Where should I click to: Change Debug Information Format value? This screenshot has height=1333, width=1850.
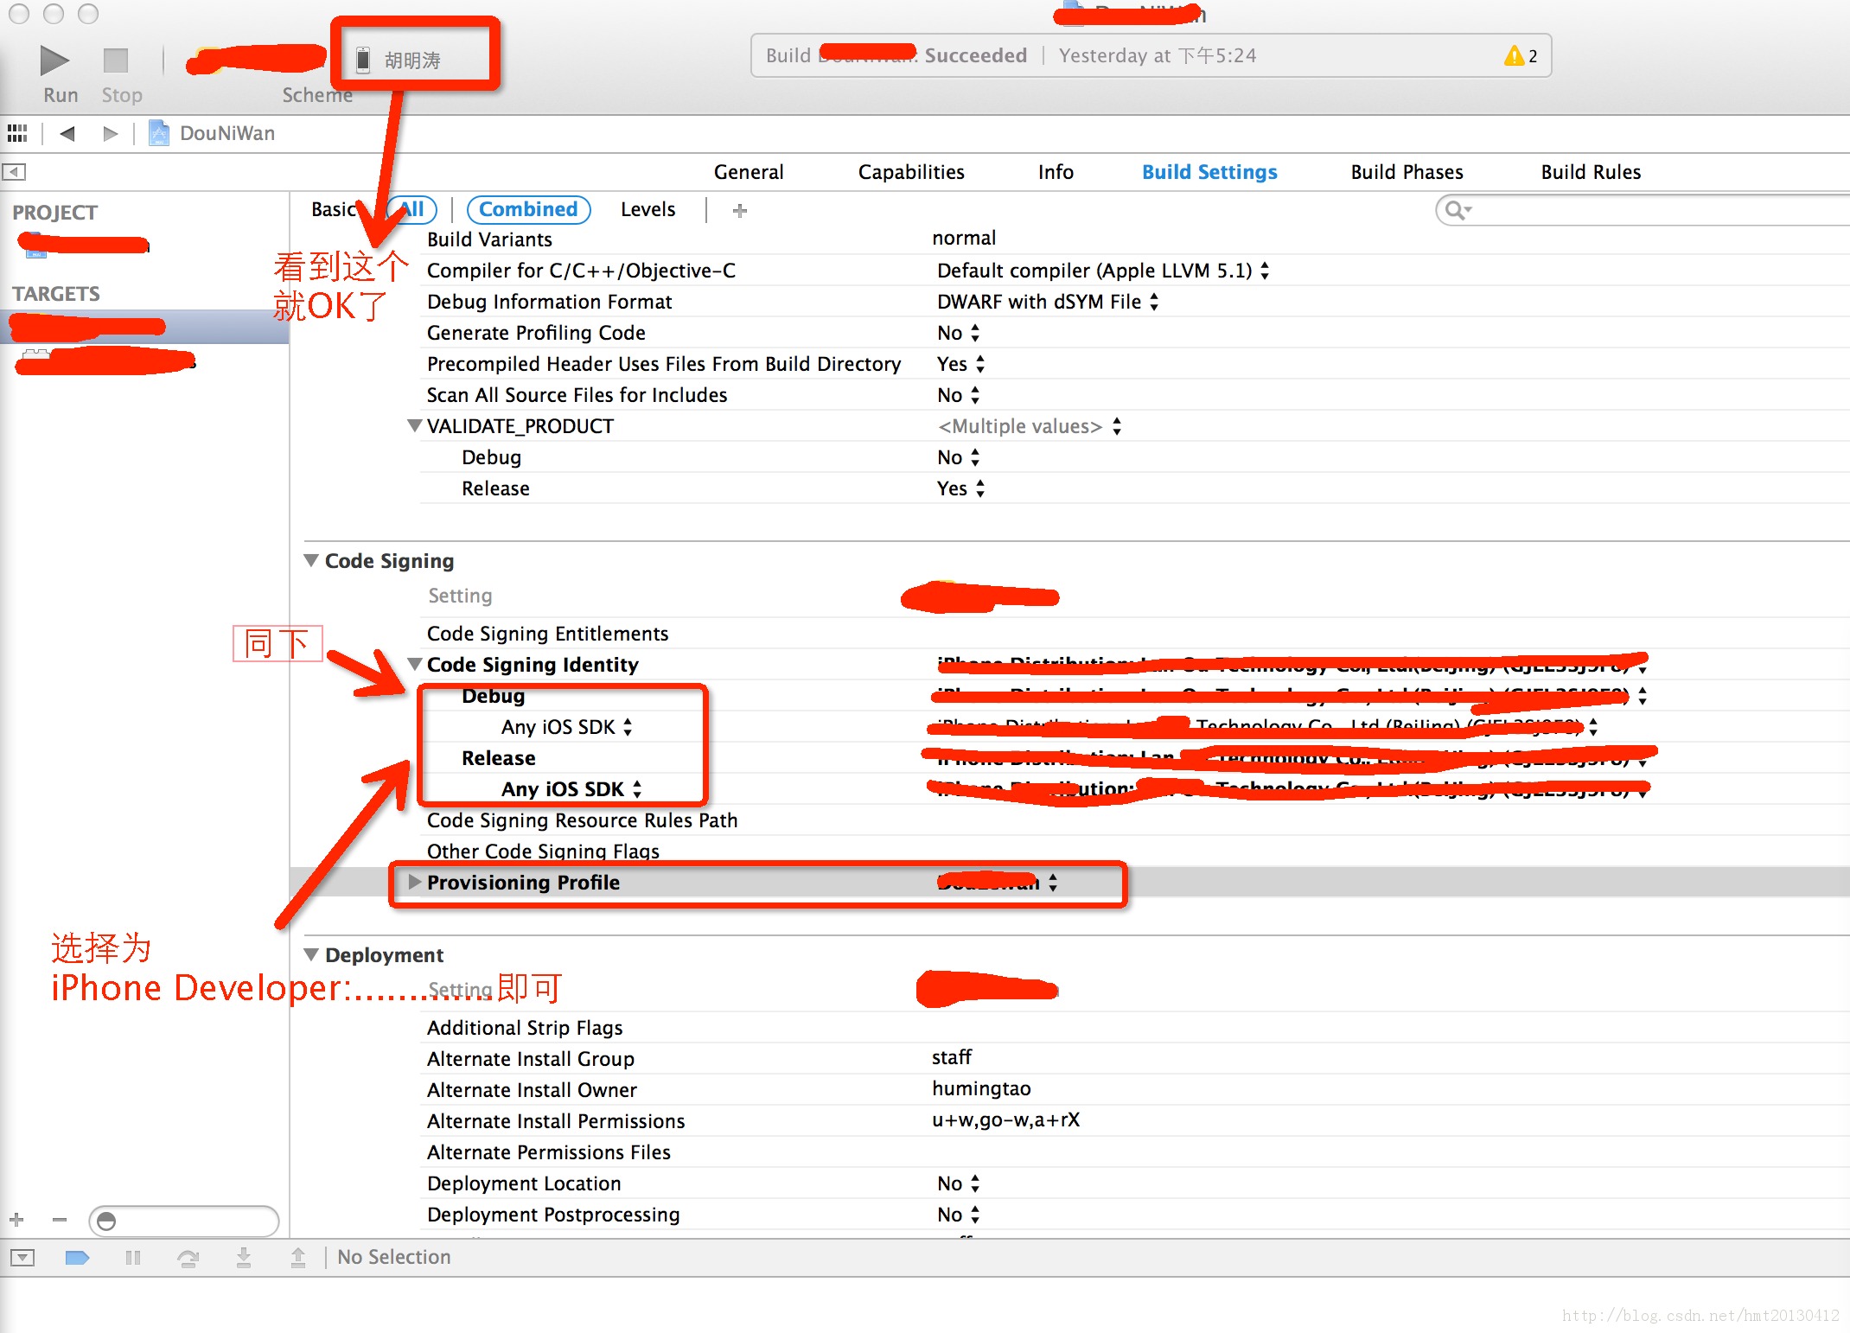1048,302
